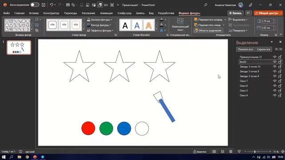The height and width of the screenshot is (160, 285).
Task: Click Показать все button
Action: [245, 49]
